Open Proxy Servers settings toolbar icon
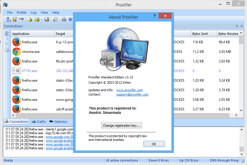The height and width of the screenshot is (165, 247). [x=8, y=19]
